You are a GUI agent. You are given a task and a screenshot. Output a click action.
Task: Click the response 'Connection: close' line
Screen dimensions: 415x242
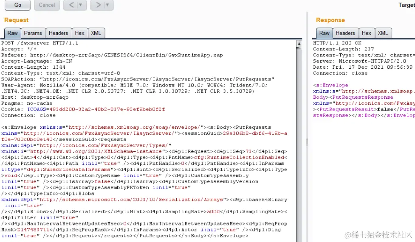[x=340, y=73]
